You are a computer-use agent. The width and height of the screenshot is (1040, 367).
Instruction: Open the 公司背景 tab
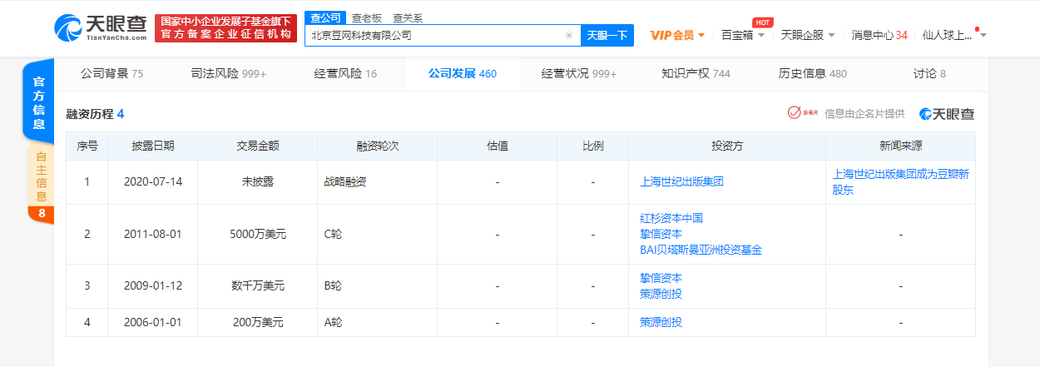tap(111, 73)
